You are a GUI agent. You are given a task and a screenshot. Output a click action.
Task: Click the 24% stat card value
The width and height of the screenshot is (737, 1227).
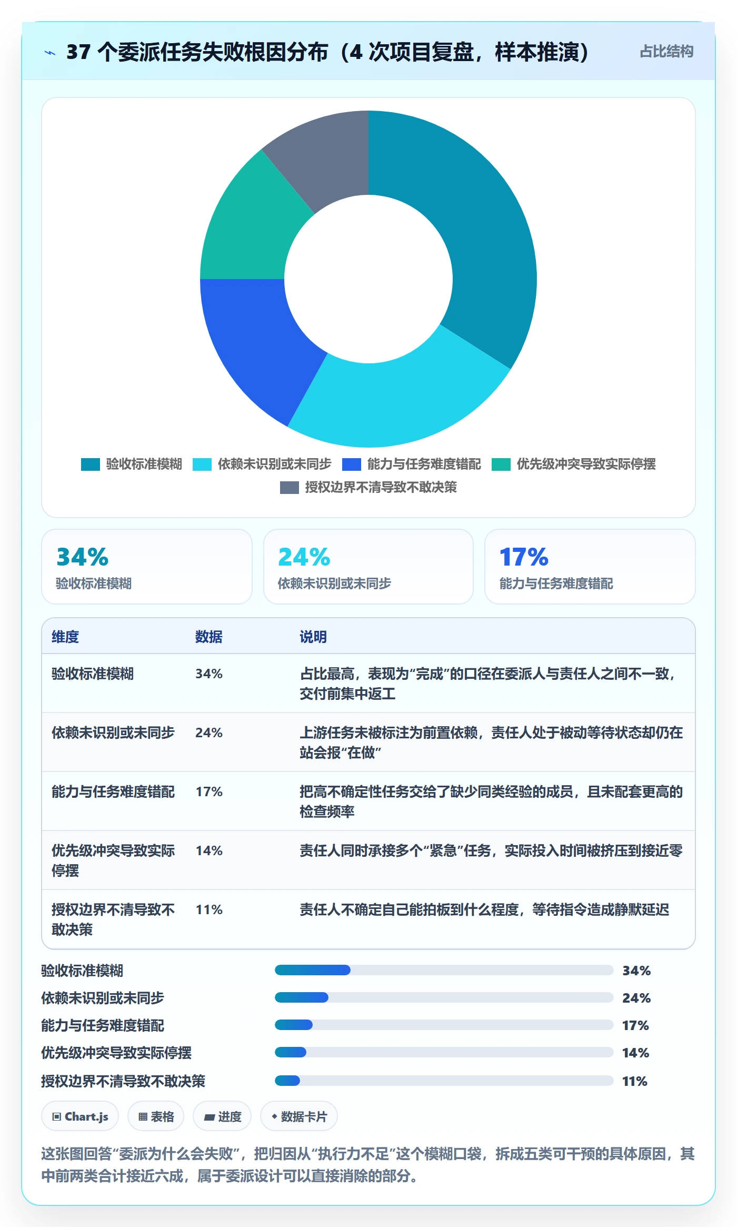pyautogui.click(x=304, y=557)
